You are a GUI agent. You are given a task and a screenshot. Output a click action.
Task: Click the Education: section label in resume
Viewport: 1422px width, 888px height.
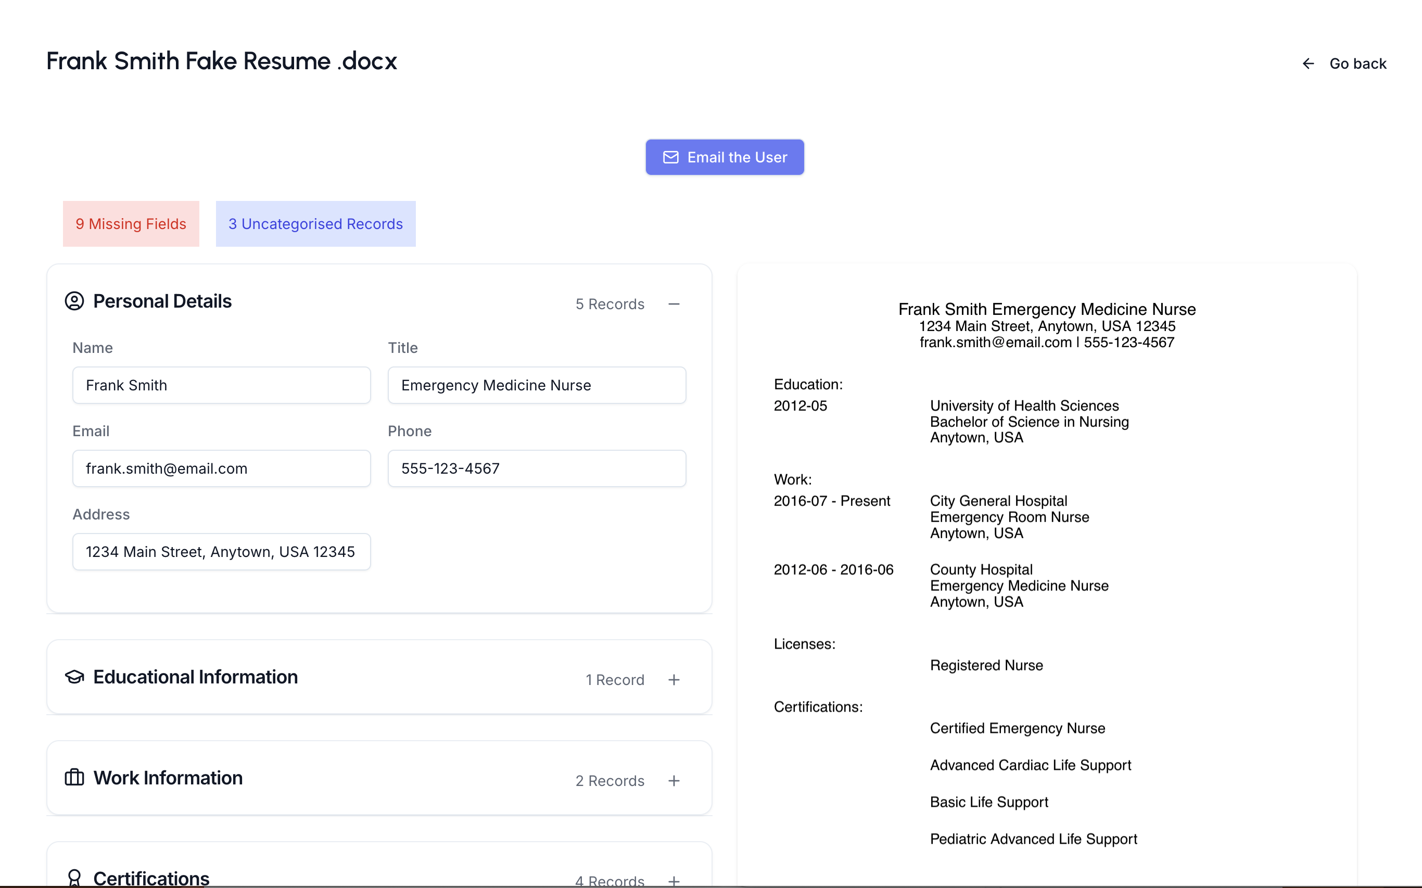coord(808,385)
